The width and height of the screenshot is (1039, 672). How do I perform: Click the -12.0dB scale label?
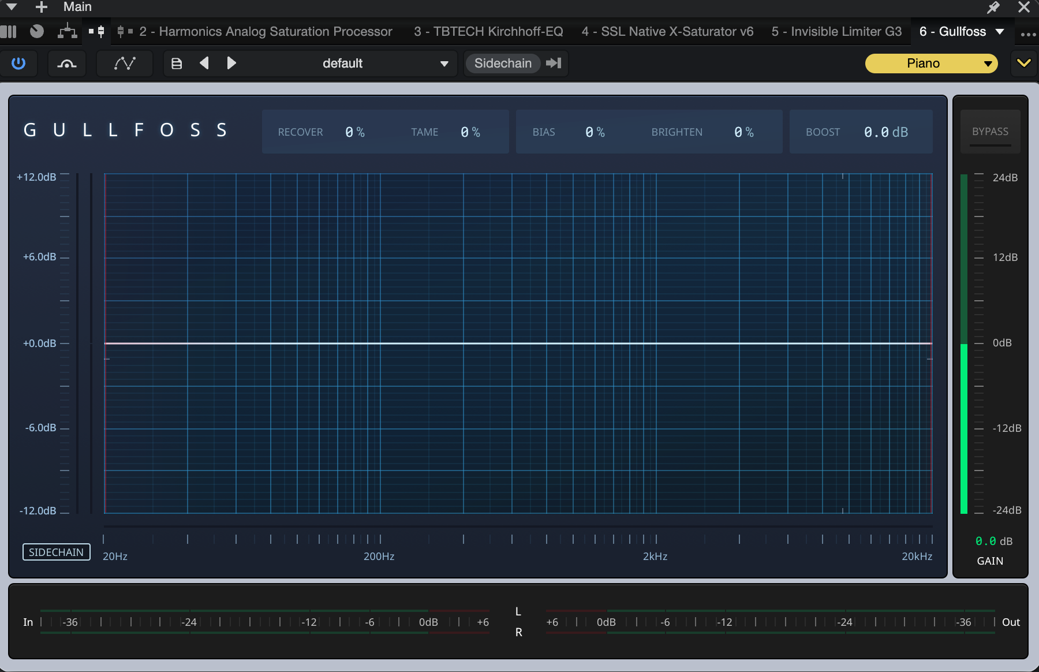pyautogui.click(x=38, y=511)
